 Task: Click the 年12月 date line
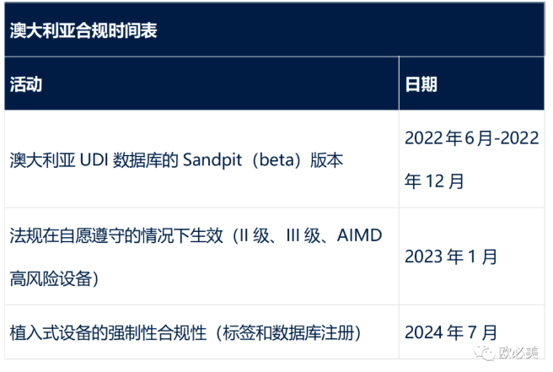click(x=434, y=181)
